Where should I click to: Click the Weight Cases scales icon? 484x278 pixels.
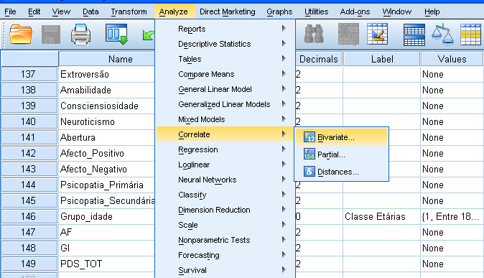[x=442, y=34]
